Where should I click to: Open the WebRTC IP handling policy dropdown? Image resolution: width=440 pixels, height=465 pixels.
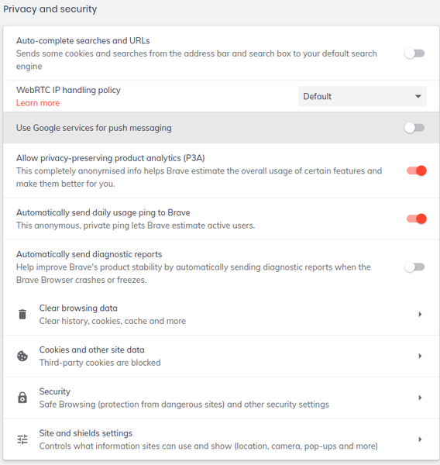[x=363, y=96]
